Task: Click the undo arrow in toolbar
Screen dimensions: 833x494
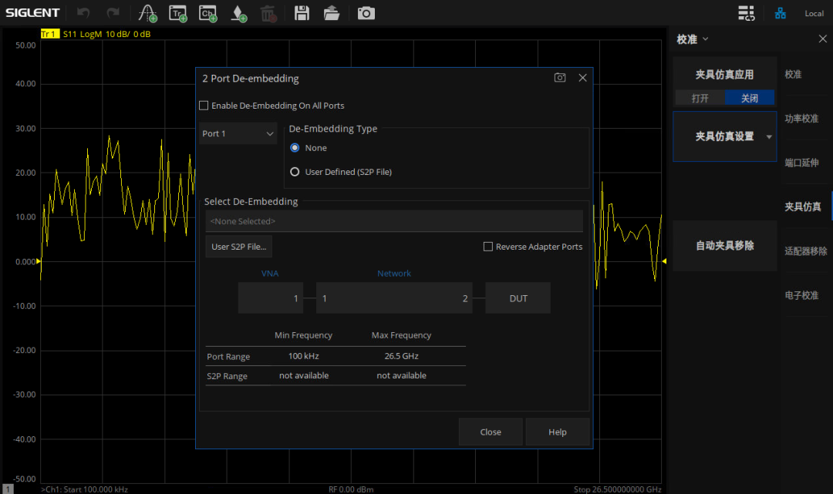Action: [x=83, y=13]
